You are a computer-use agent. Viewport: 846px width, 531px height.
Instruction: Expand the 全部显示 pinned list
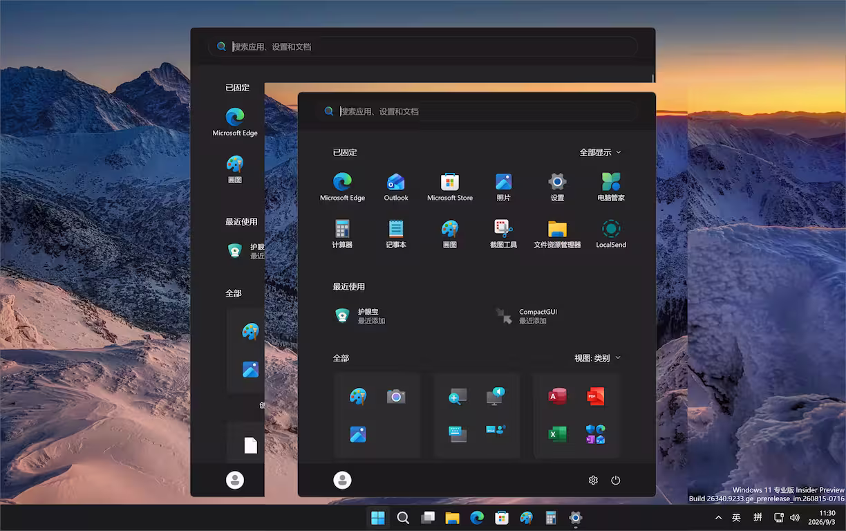coord(600,152)
